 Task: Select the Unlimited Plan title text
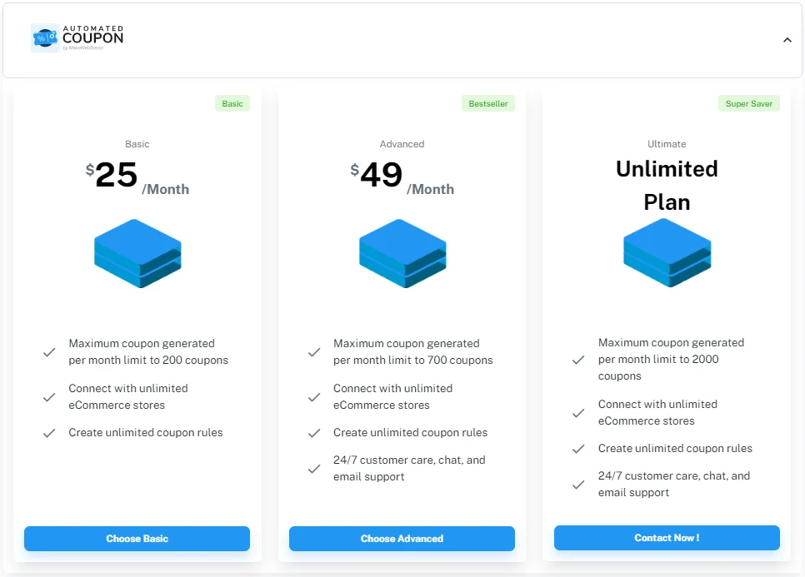tap(667, 185)
